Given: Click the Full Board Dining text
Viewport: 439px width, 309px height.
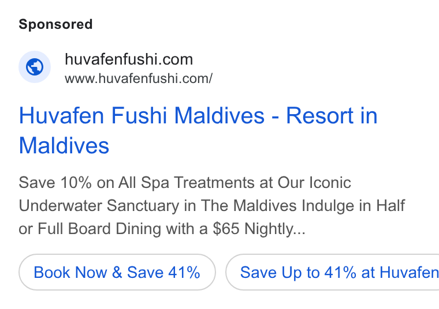Looking at the screenshot, I should [x=99, y=228].
